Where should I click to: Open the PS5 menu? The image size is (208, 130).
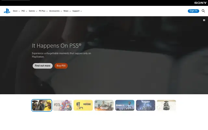coord(24,11)
